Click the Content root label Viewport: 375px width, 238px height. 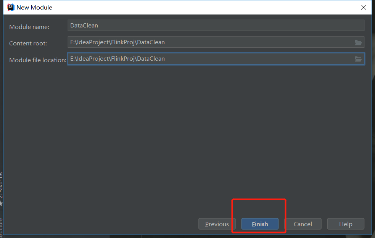[28, 43]
